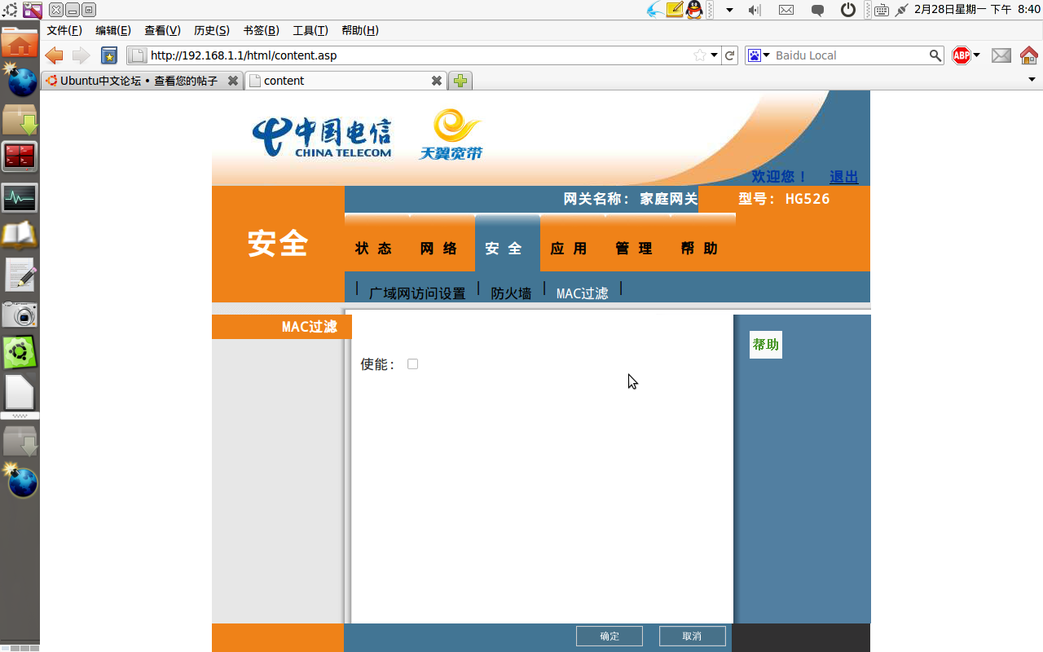Open the system monitor dock icon

(x=20, y=197)
